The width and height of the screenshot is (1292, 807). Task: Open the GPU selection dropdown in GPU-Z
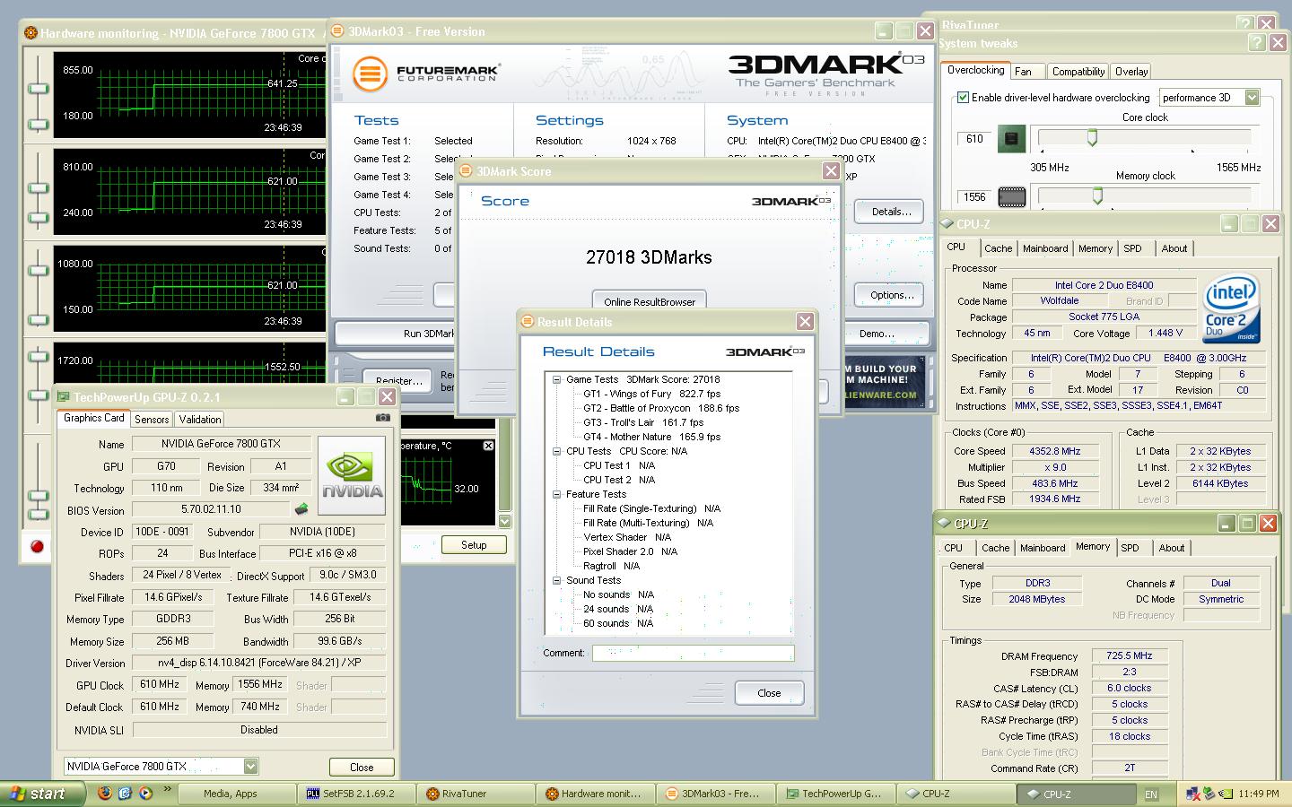point(251,766)
